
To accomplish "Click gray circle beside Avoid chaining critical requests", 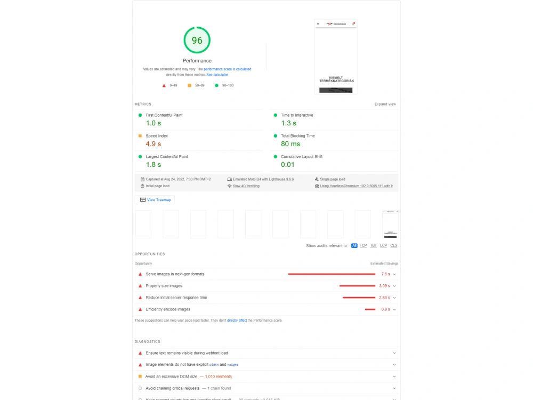I will 140,388.
